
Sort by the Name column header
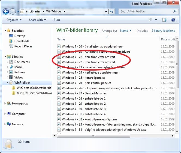tap(61, 39)
